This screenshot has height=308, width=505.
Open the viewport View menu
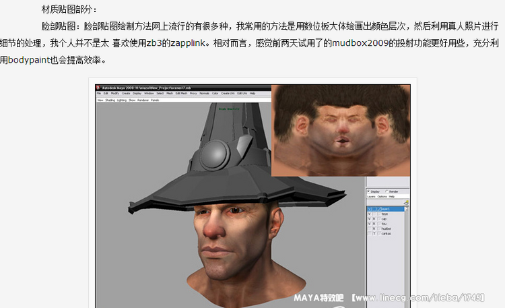100,100
